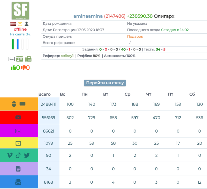Screen dimensions: 207x189
Task: Click the orange thumbs-down icon
Action: pos(23,68)
